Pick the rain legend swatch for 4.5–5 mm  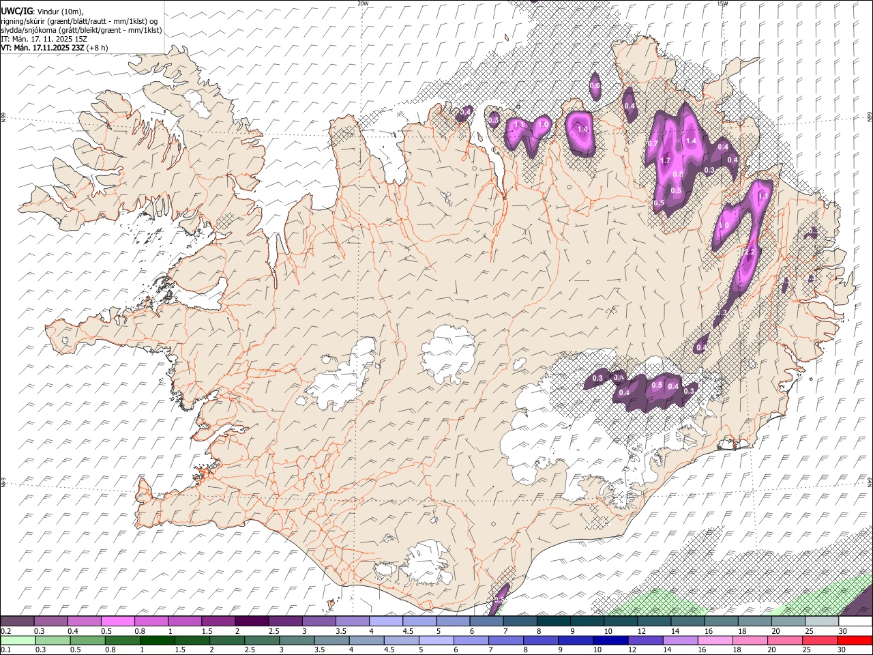click(402, 640)
